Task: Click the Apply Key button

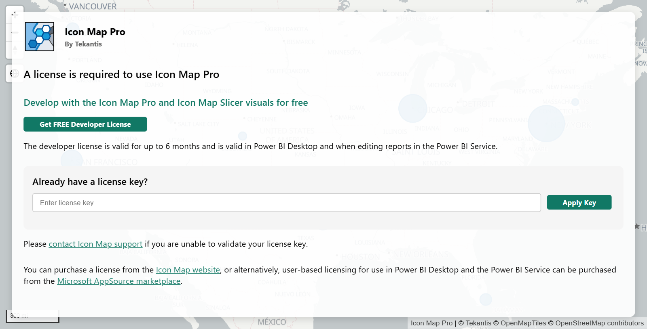Action: (x=579, y=203)
